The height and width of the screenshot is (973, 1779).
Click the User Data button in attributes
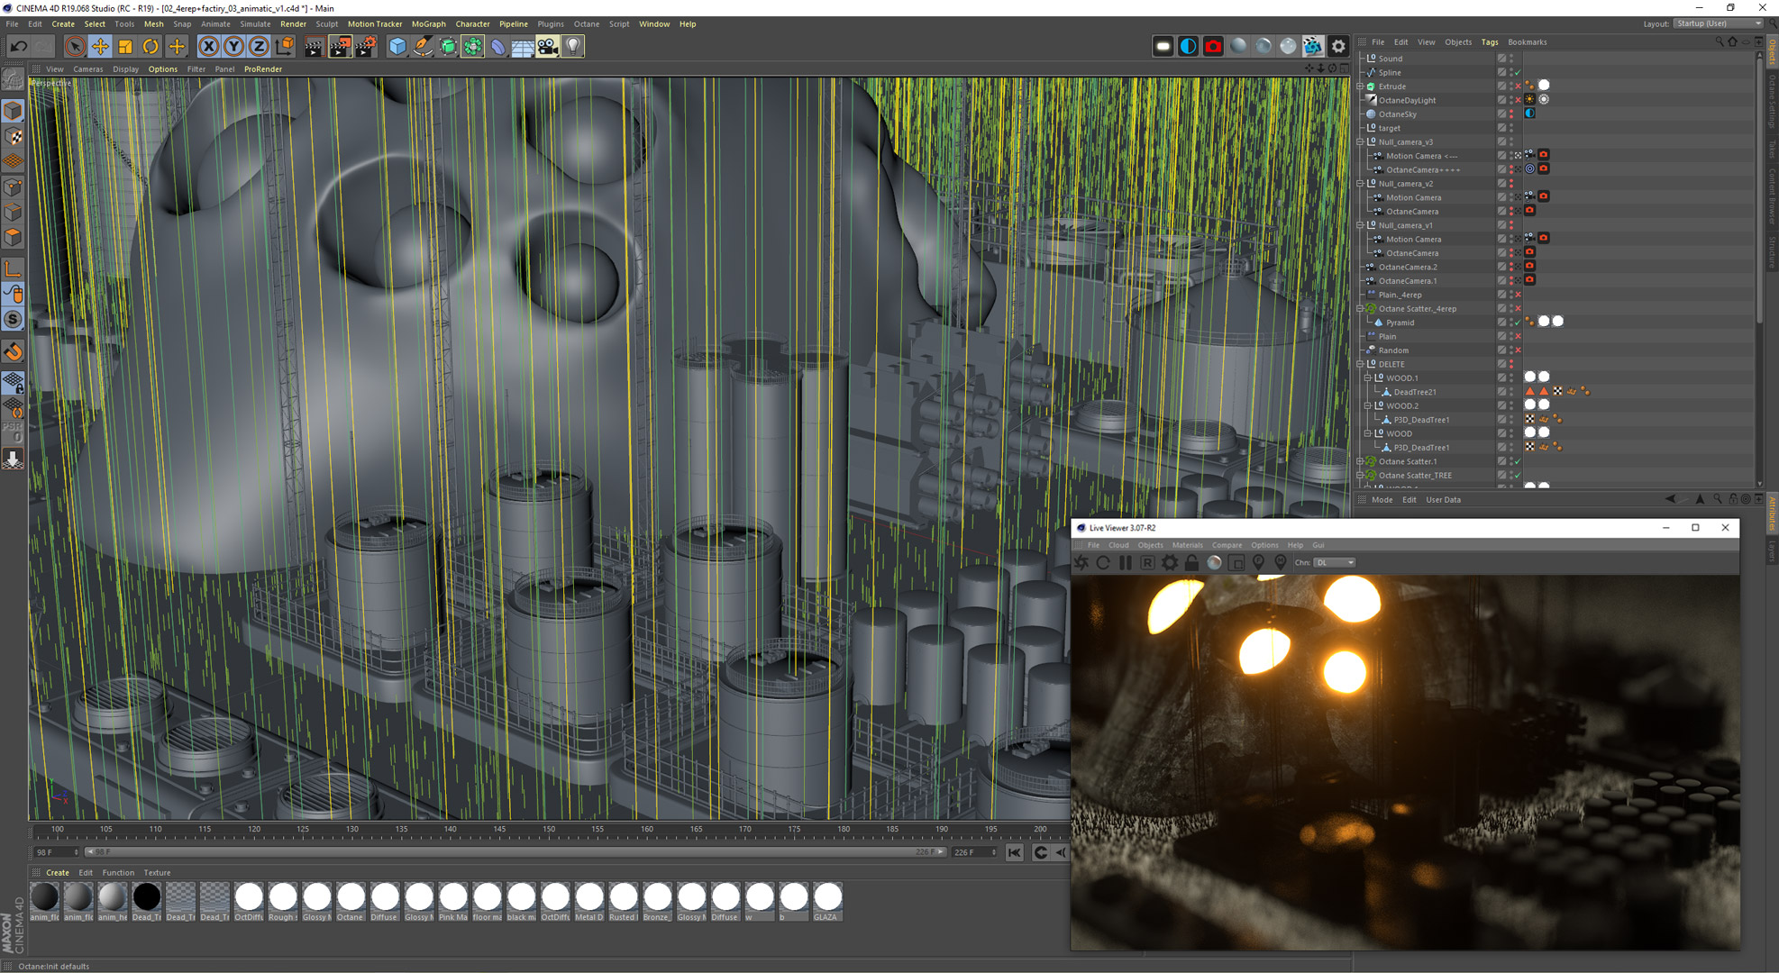coord(1443,499)
